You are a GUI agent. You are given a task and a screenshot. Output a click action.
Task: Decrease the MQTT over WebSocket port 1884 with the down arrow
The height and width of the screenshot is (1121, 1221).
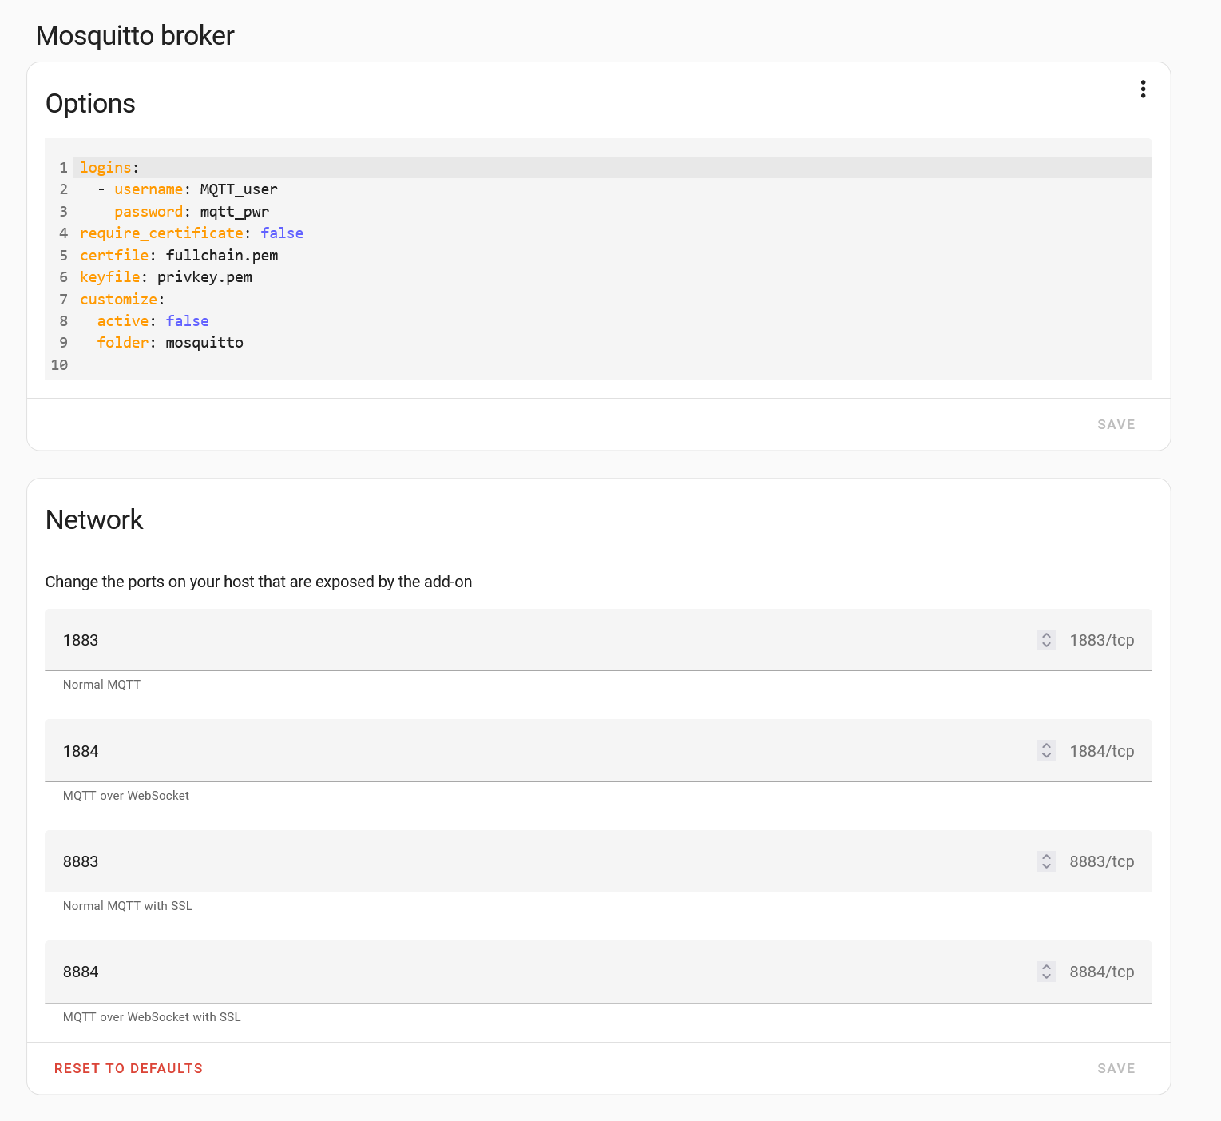(1046, 756)
